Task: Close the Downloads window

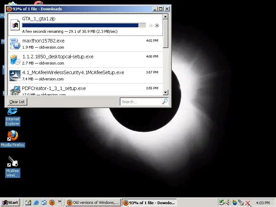Action: click(167, 9)
